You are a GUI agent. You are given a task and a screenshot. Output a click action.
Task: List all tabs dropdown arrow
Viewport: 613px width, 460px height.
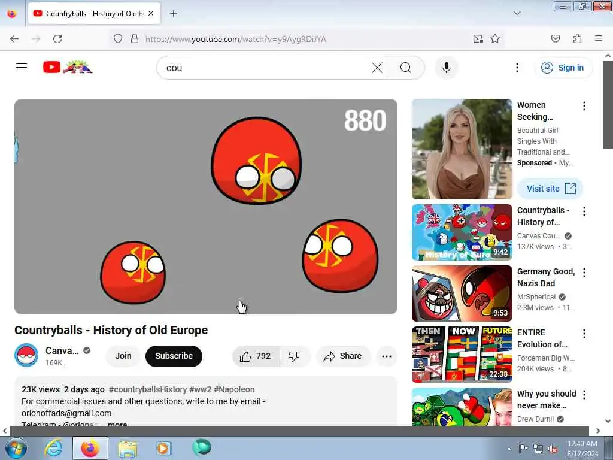click(x=517, y=13)
